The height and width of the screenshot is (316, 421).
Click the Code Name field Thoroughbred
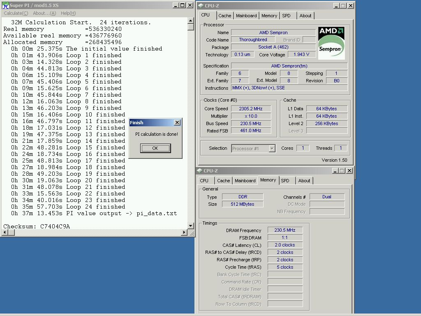tap(253, 40)
